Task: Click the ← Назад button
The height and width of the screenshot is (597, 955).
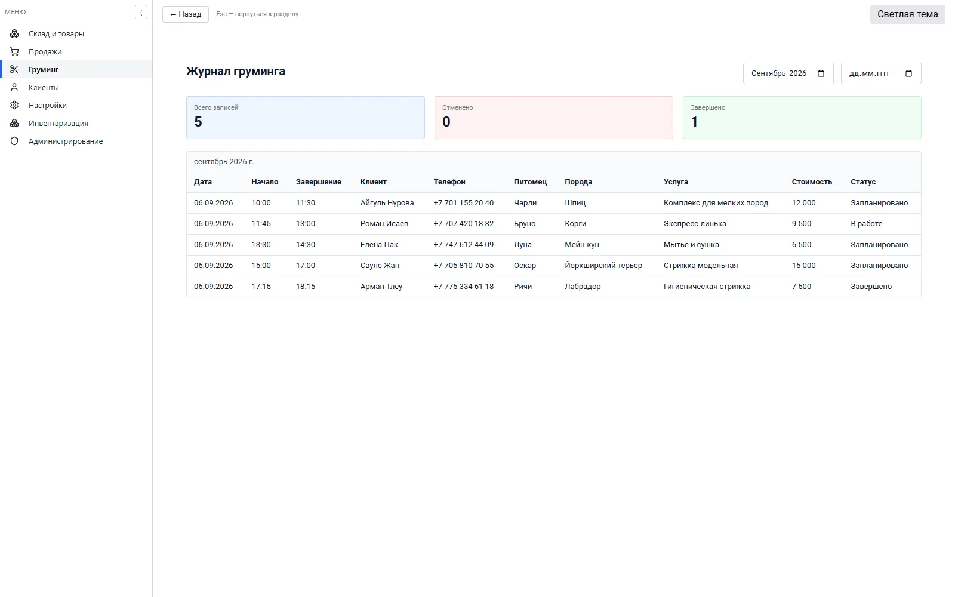Action: tap(186, 14)
